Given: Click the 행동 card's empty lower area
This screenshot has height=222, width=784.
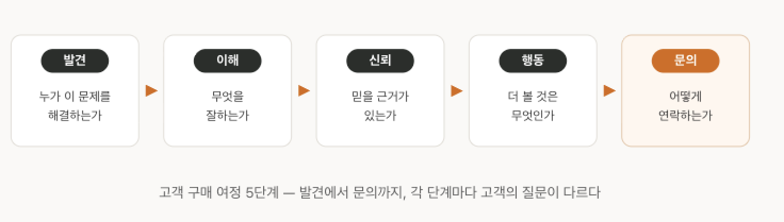Looking at the screenshot, I should pyautogui.click(x=533, y=135).
